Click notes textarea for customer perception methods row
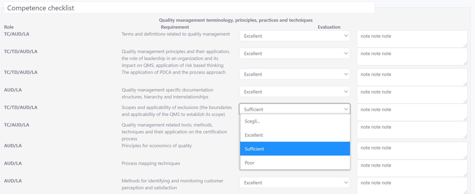Image resolution: width=475 pixels, height=194 pixels. pyautogui.click(x=412, y=185)
